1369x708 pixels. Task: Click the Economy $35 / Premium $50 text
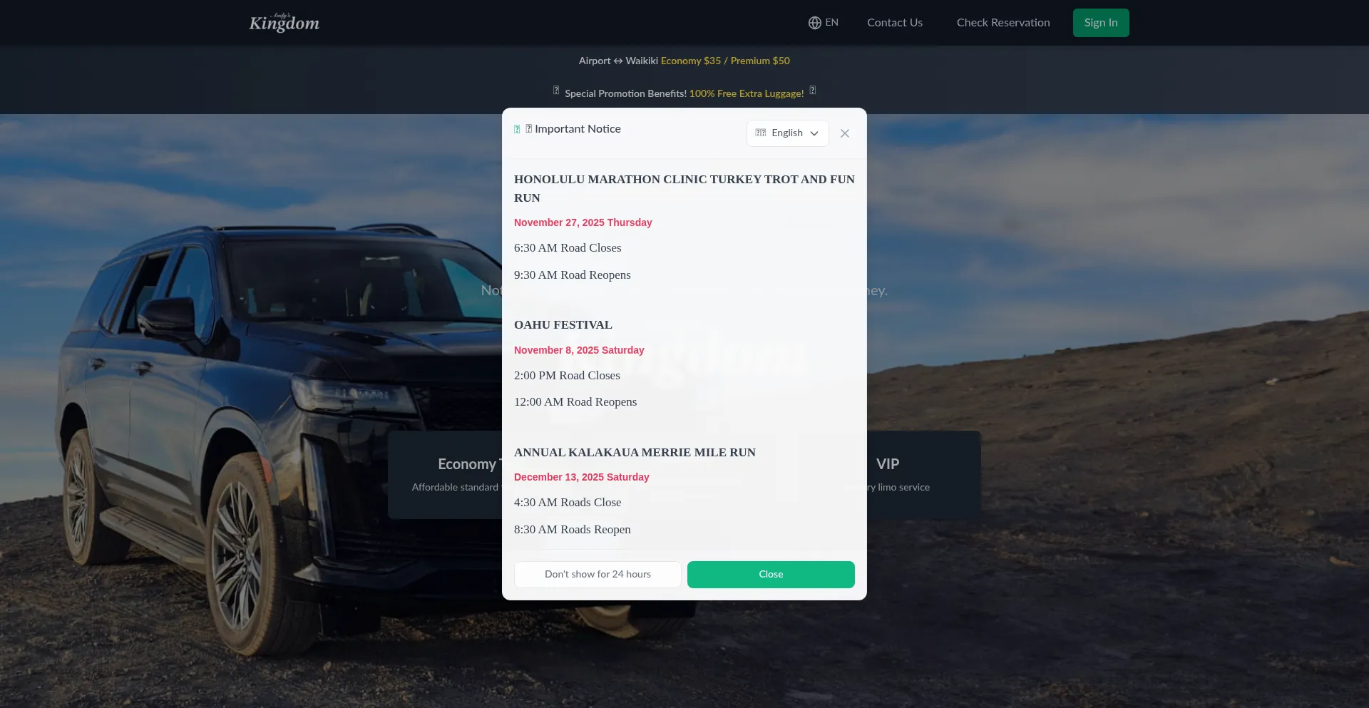pyautogui.click(x=725, y=61)
